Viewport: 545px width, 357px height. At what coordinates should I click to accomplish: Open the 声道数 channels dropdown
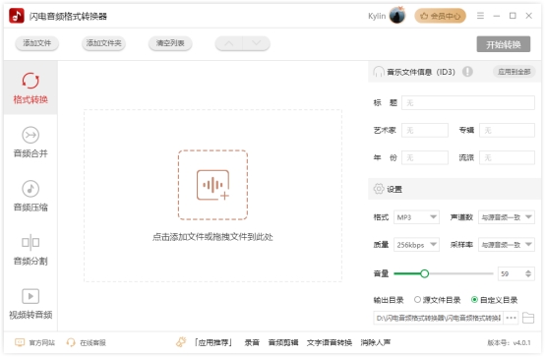507,217
